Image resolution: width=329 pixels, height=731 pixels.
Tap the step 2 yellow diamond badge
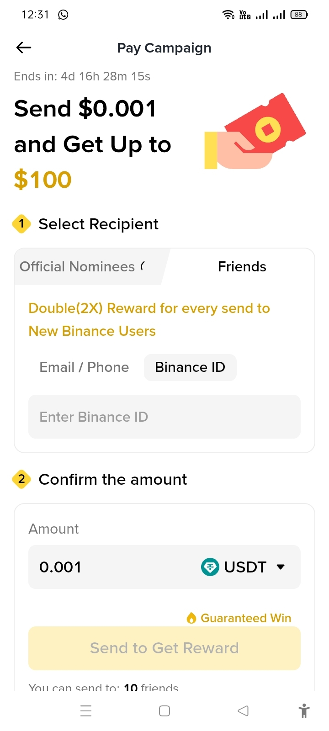point(21,479)
